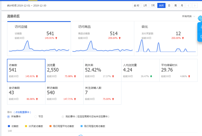Click the up arrow beside 75.00%
Viewport: 202px width, 136px height.
point(113,99)
